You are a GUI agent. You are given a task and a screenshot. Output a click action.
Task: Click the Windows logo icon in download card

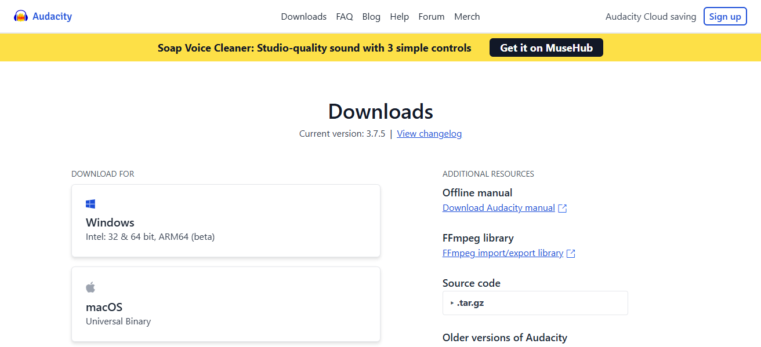(x=90, y=204)
